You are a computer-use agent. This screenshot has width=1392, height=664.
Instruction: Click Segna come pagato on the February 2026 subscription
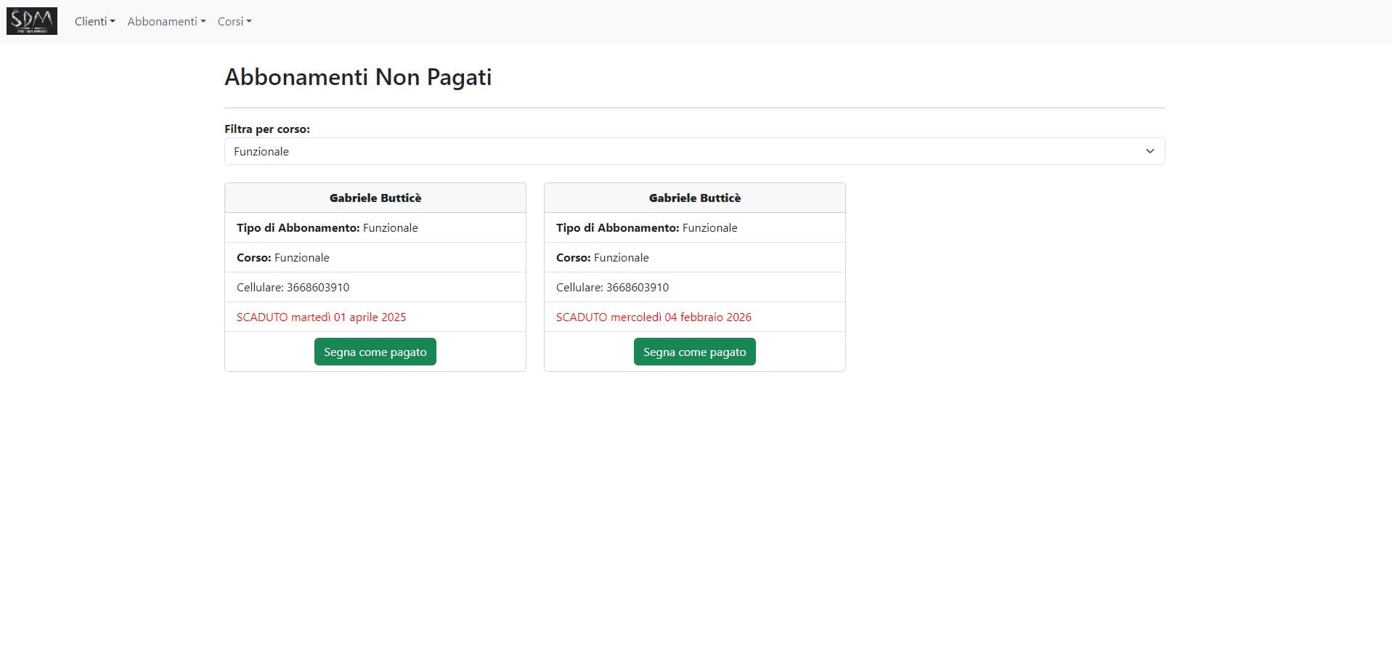pos(693,352)
